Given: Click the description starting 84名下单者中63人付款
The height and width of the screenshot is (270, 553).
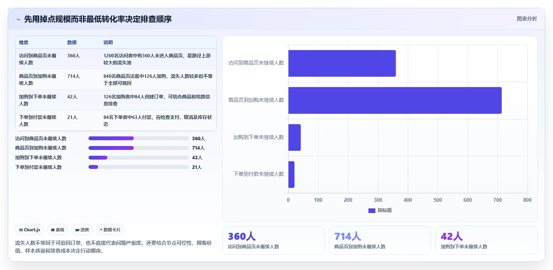Looking at the screenshot, I should click(x=157, y=120).
